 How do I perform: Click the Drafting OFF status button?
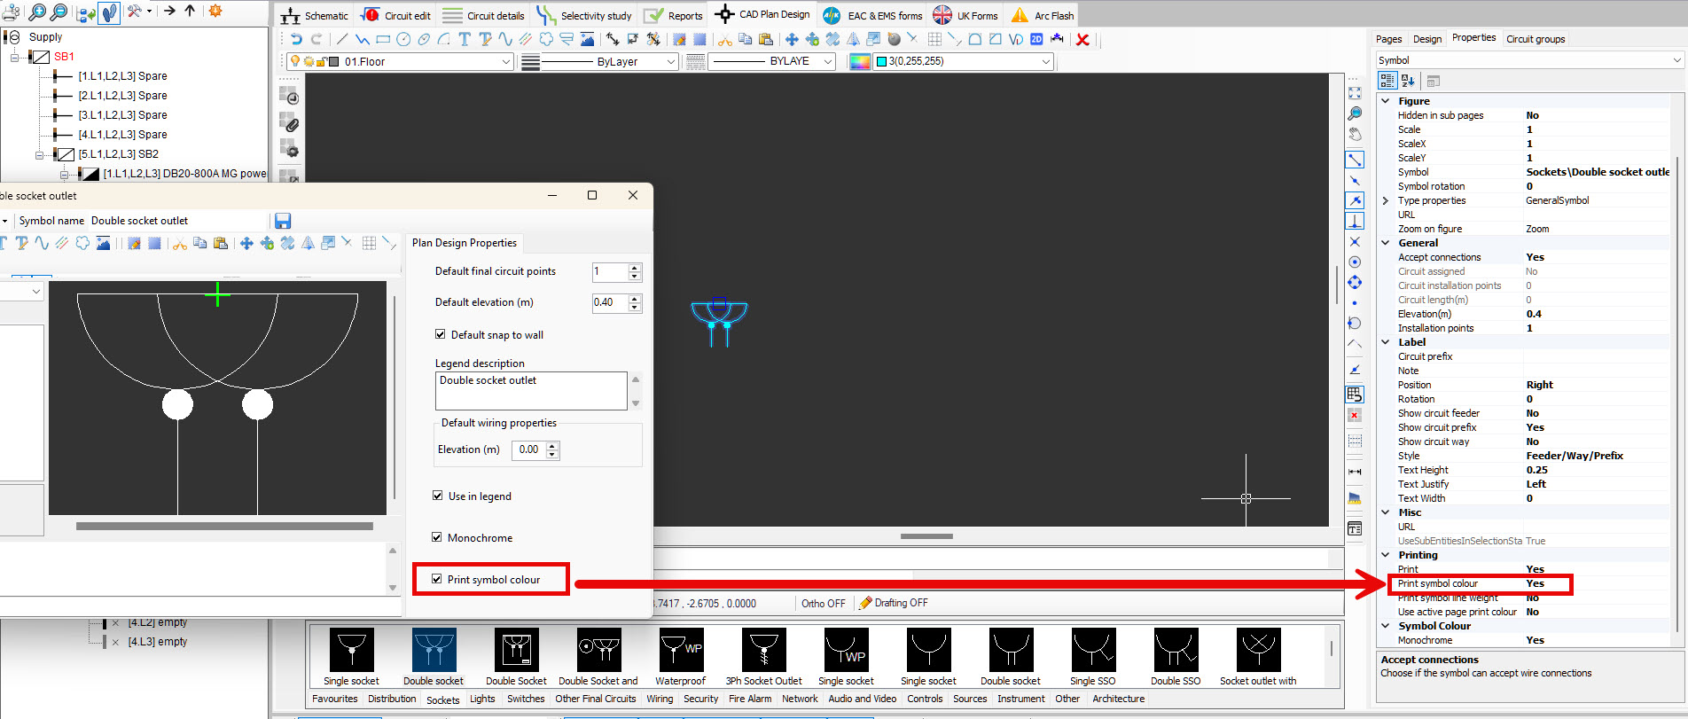894,603
